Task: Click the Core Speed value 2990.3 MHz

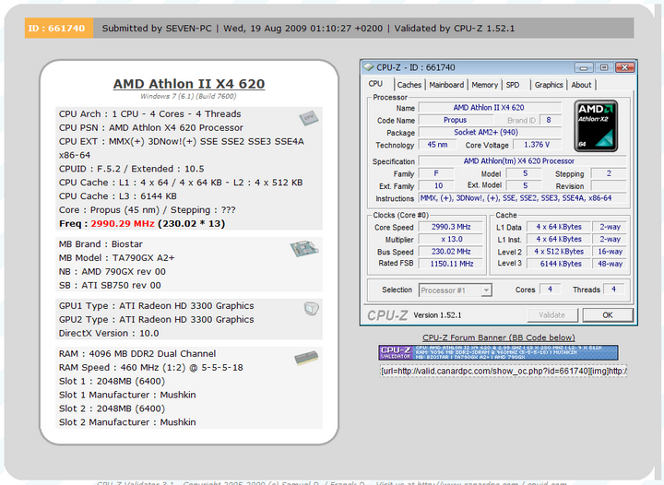Action: pyautogui.click(x=451, y=227)
